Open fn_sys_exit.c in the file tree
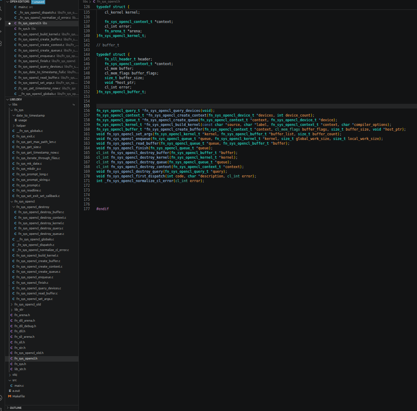The width and height of the screenshot is (417, 411). click(x=26, y=137)
